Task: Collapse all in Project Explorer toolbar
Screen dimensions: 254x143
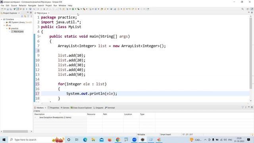Action: (22, 16)
